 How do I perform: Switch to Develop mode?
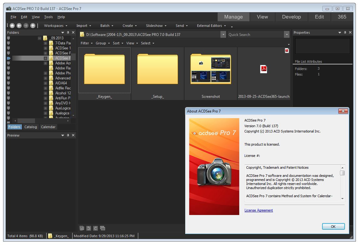291,17
